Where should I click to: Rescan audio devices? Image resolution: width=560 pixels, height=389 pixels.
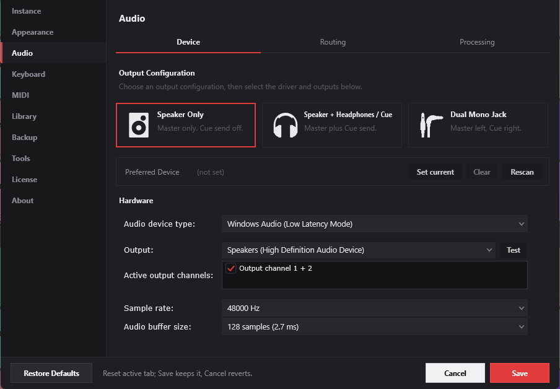522,172
